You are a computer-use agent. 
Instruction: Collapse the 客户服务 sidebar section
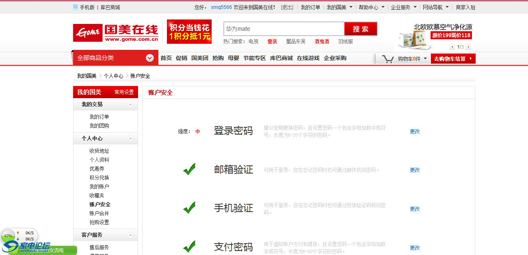click(x=130, y=235)
